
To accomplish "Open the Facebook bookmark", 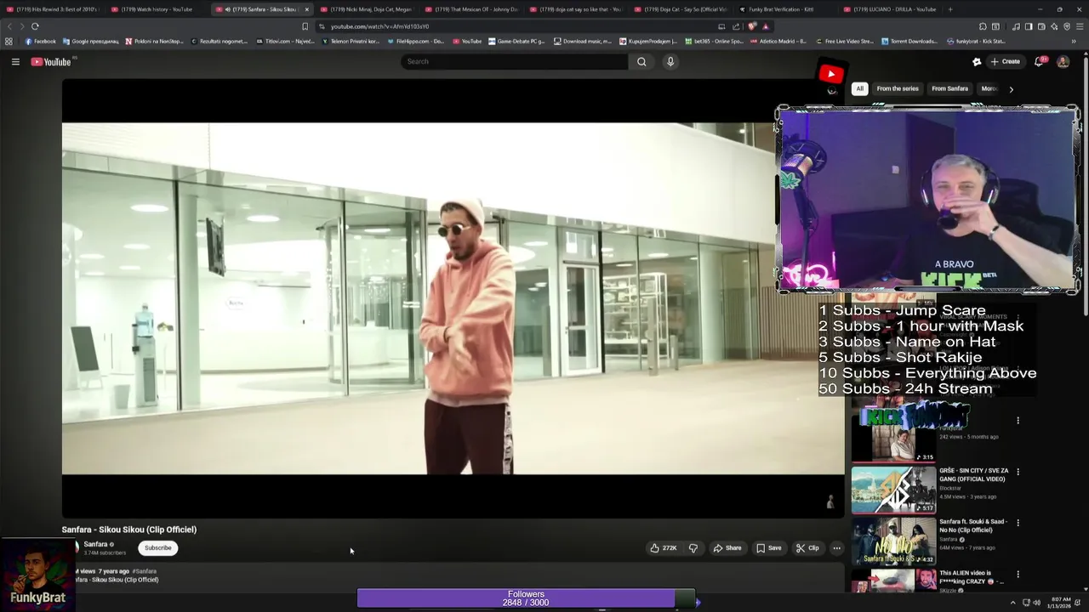I will click(x=40, y=41).
